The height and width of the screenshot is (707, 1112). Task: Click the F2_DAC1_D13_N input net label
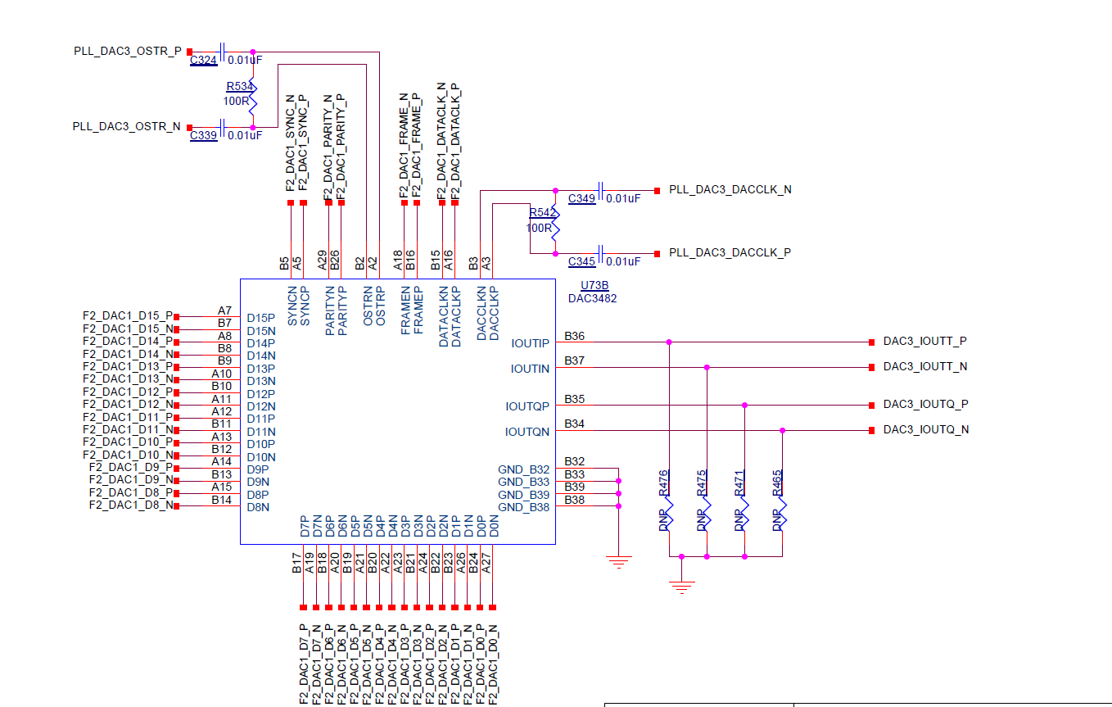[129, 378]
